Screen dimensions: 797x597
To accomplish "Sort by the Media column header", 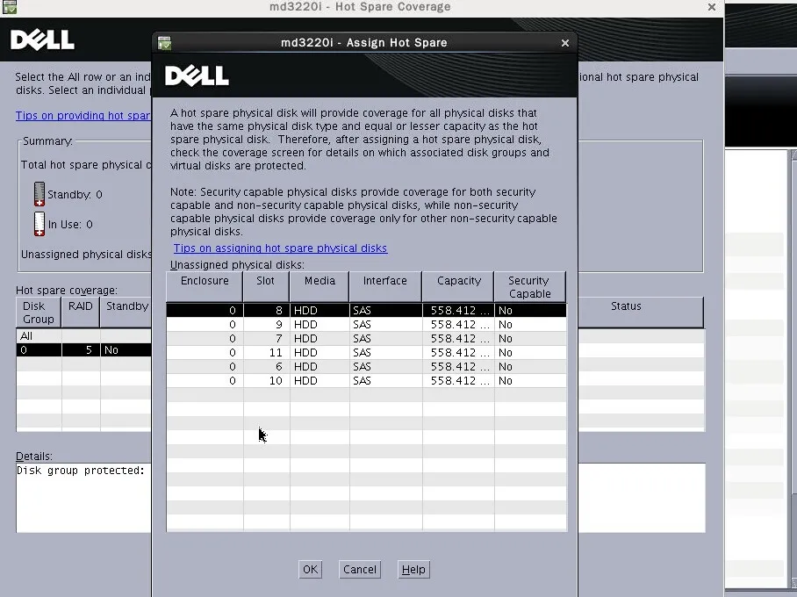I will [x=320, y=287].
